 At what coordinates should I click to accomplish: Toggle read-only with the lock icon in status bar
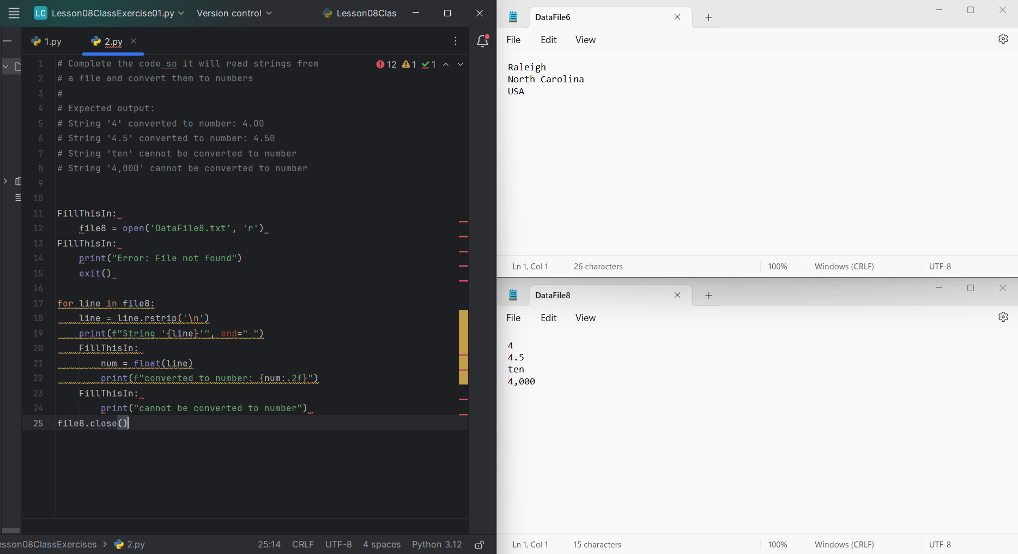[x=479, y=544]
